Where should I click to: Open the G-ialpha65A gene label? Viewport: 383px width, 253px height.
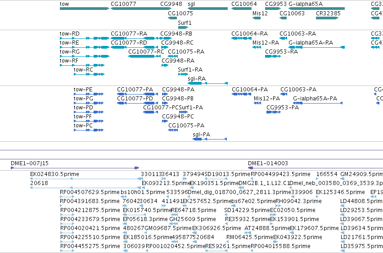click(306, 4)
